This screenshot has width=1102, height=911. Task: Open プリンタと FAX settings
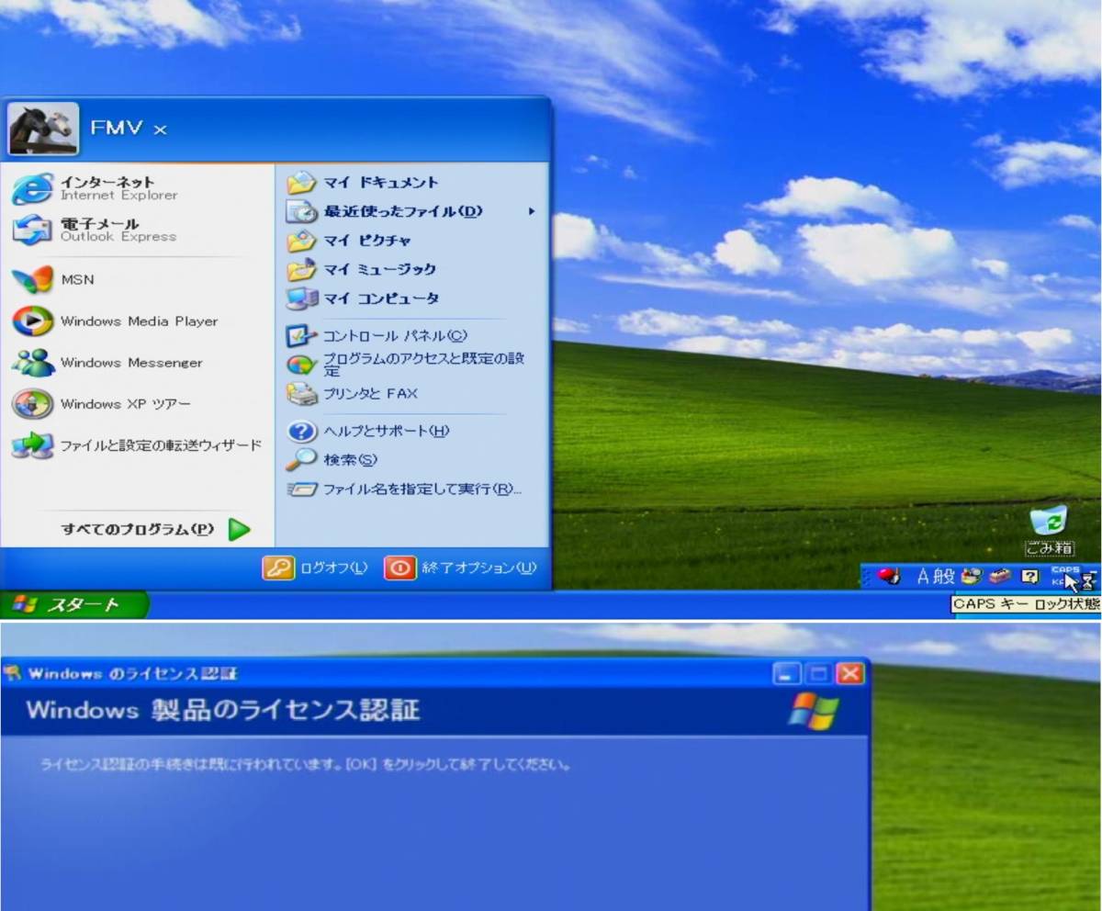[371, 393]
